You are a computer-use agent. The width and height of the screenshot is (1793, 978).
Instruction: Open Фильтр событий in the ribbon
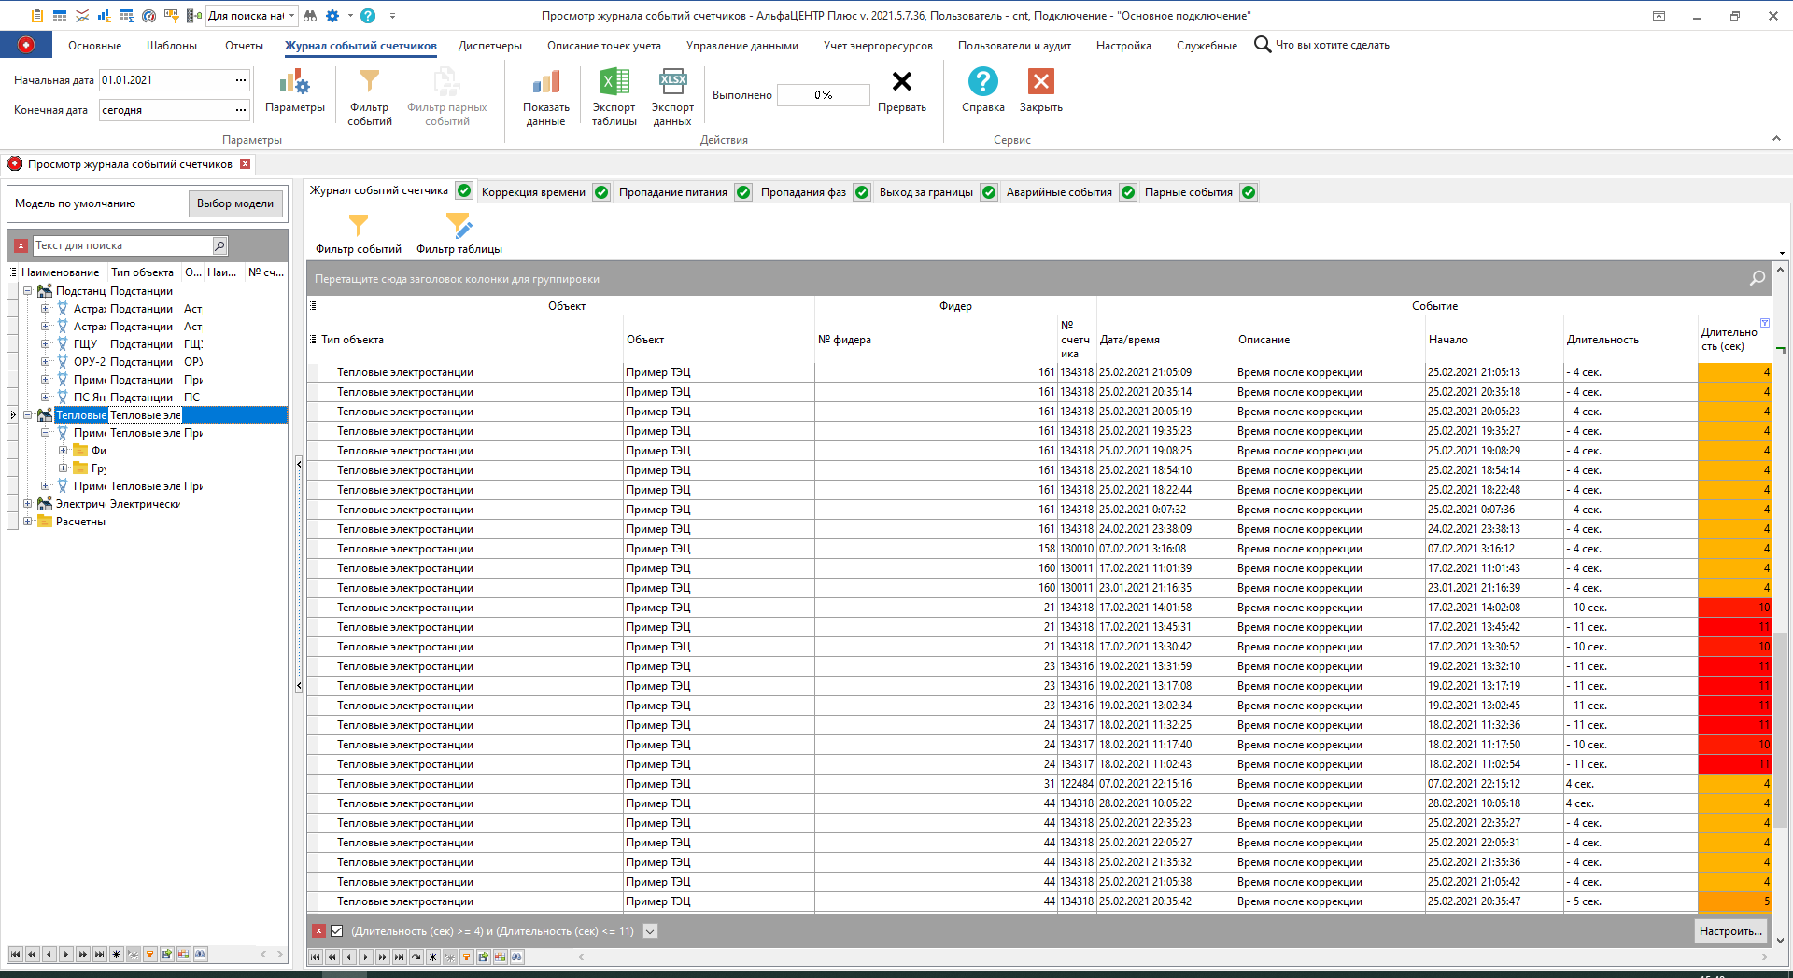click(x=370, y=84)
